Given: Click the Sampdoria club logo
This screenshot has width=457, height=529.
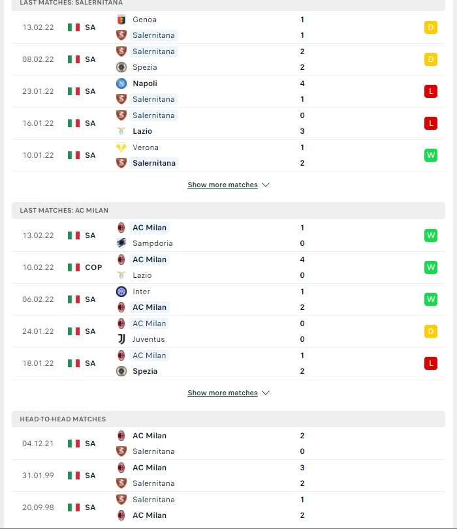Looking at the screenshot, I should click(121, 243).
